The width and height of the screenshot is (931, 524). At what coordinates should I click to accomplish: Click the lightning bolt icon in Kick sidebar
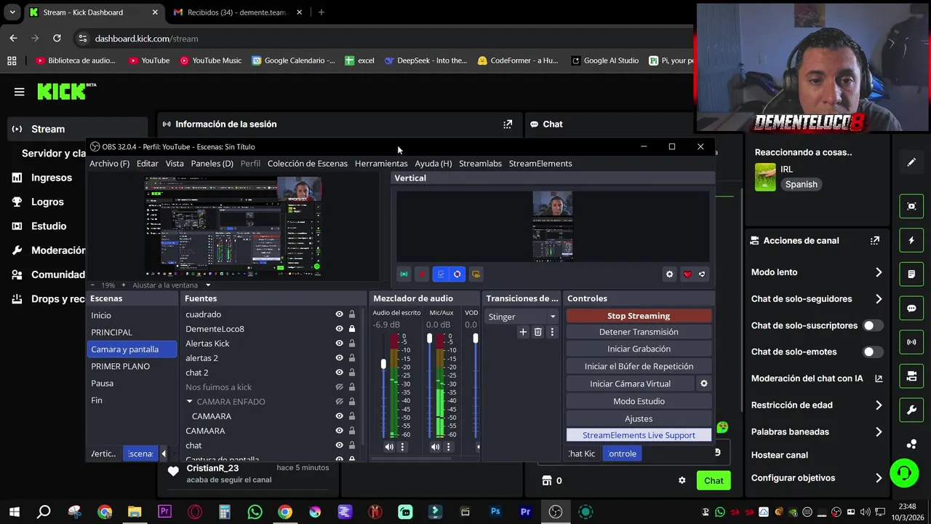pos(911,240)
